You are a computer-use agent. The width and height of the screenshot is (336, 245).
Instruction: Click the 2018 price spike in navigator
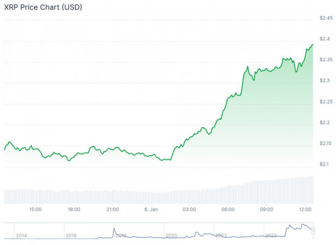(x=114, y=229)
